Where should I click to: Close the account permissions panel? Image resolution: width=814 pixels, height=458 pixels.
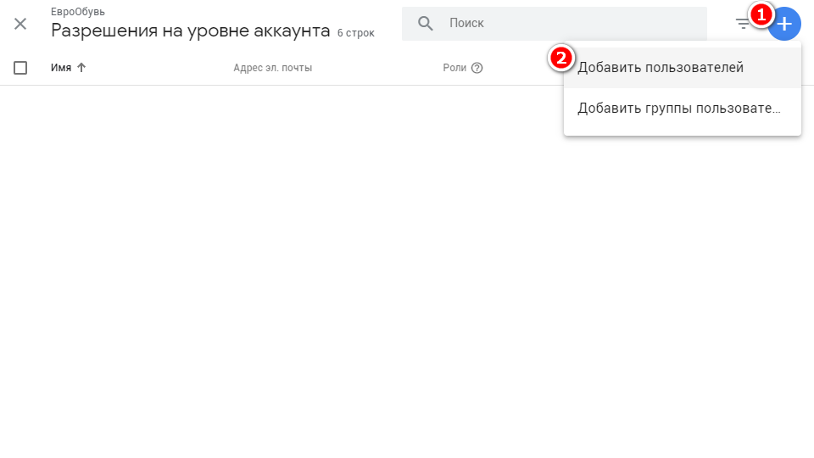[x=20, y=24]
